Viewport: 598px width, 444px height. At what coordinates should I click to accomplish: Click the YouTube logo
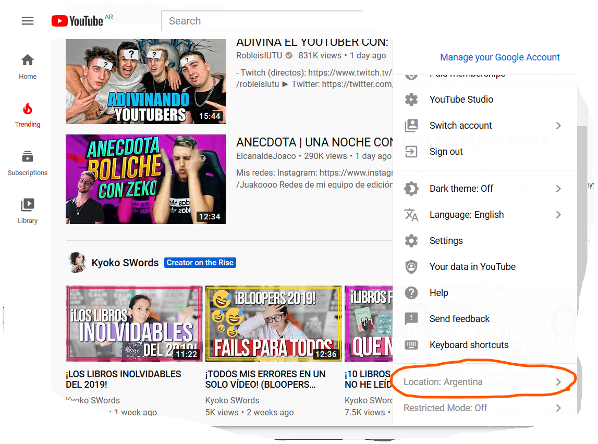[77, 21]
